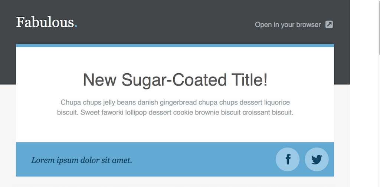Click the blue dot after Fabulous
The image size is (380, 187).
(76, 26)
